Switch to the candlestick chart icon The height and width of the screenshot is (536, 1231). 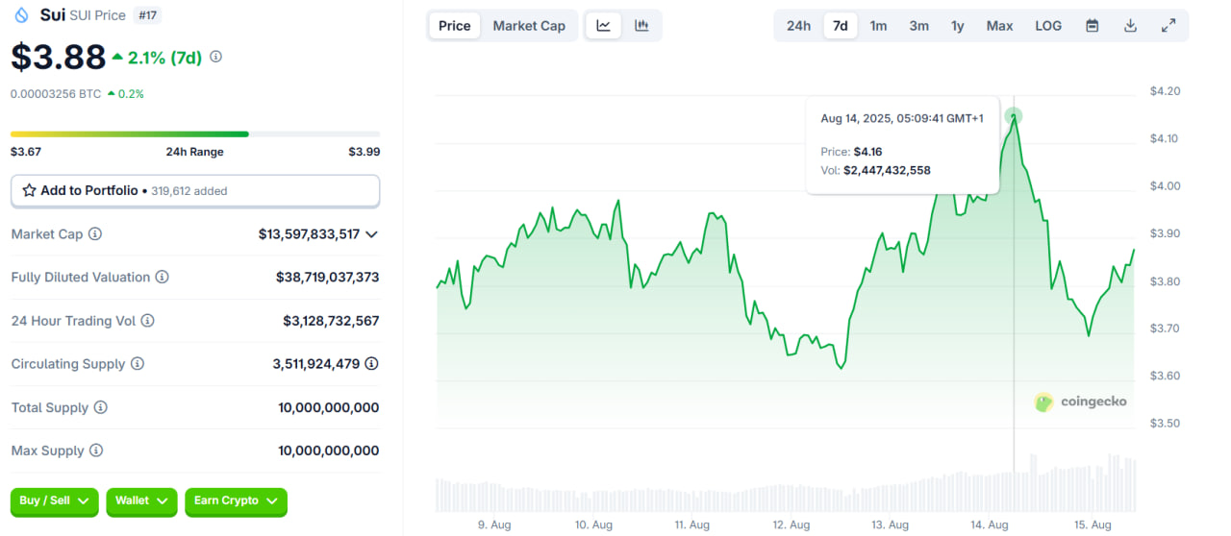click(641, 26)
